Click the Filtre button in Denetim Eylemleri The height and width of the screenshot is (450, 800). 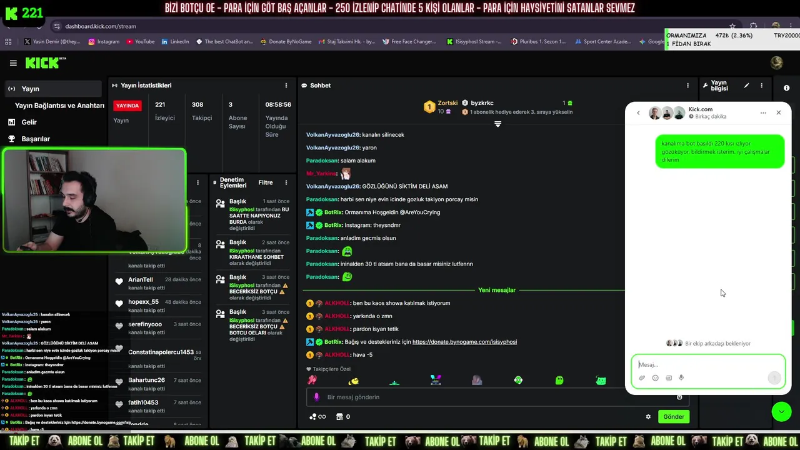tap(266, 182)
